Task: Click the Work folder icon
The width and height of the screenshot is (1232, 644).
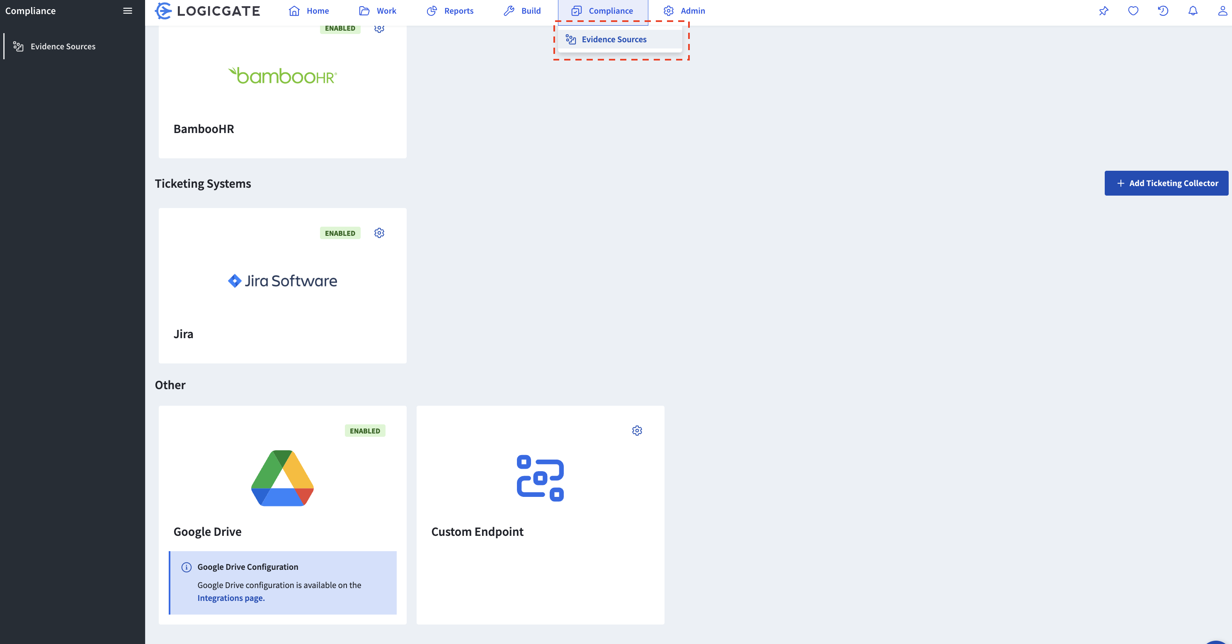Action: [x=364, y=10]
